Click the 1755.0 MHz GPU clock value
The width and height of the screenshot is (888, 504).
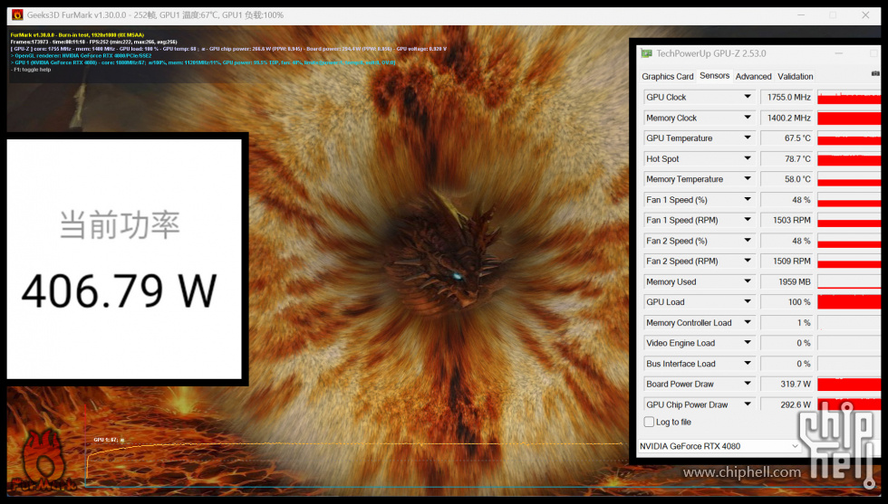click(x=787, y=98)
